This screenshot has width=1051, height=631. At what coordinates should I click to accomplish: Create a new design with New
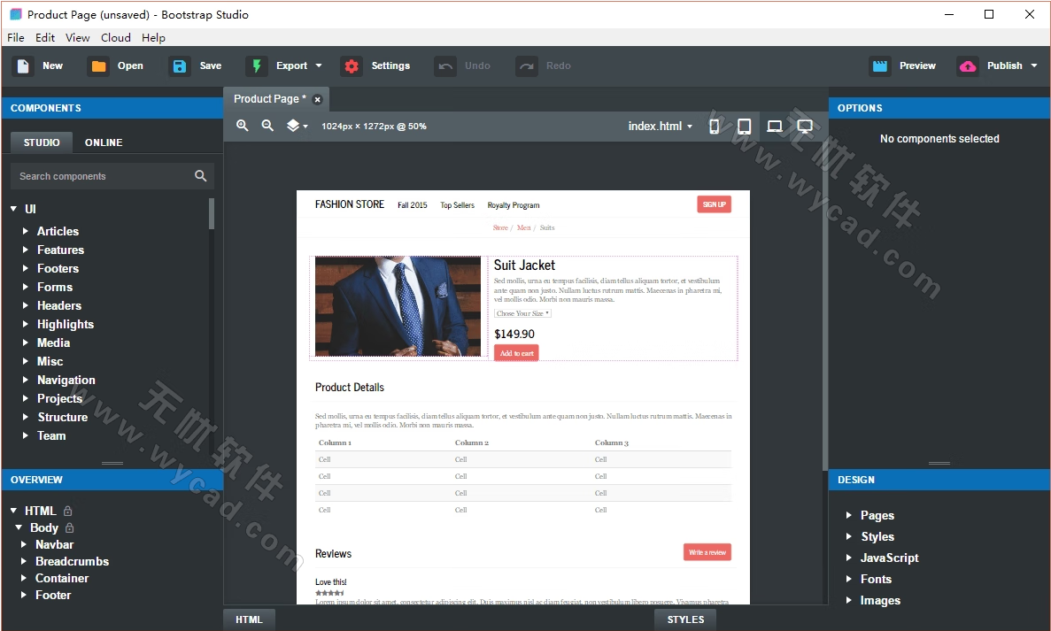coord(40,65)
